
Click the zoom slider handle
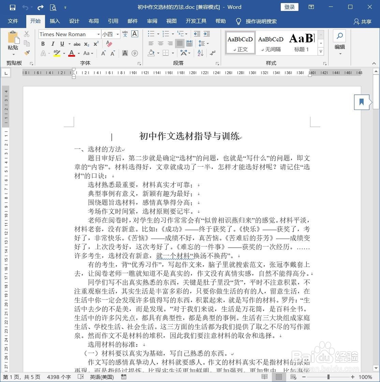click(x=328, y=377)
